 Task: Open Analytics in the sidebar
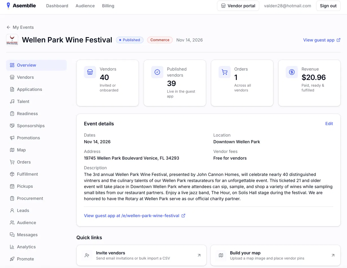click(36, 247)
